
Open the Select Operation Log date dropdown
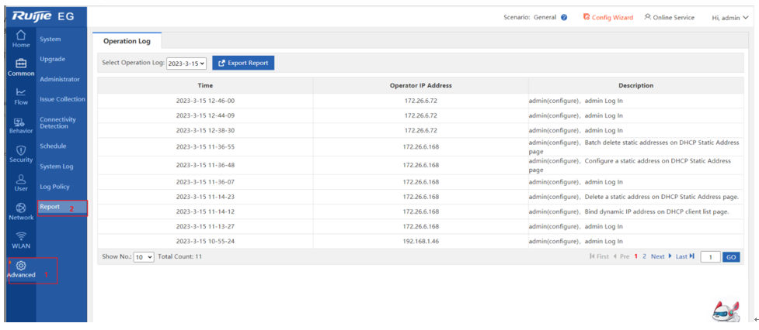pyautogui.click(x=186, y=64)
